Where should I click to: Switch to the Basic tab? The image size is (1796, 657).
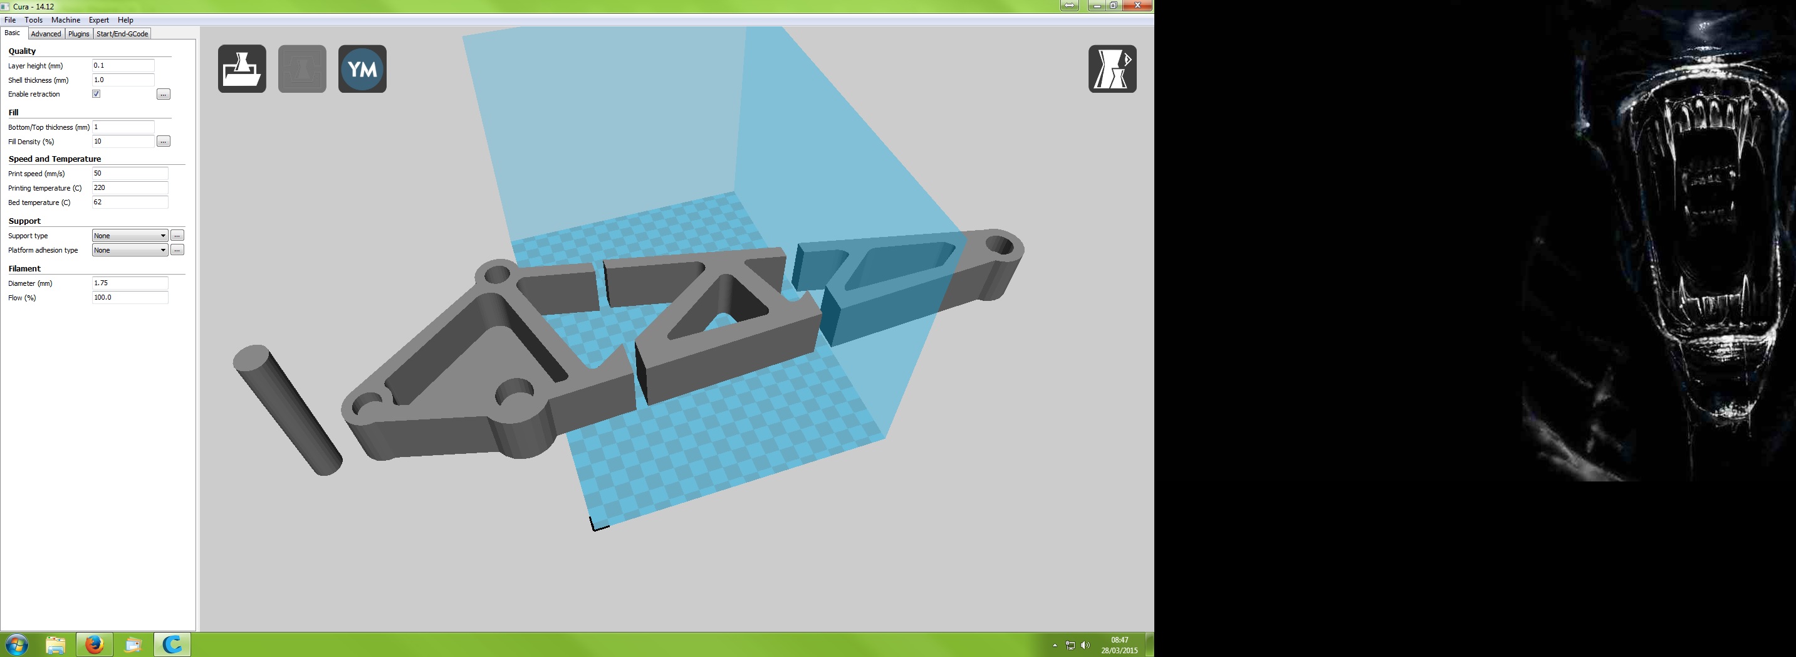[13, 33]
